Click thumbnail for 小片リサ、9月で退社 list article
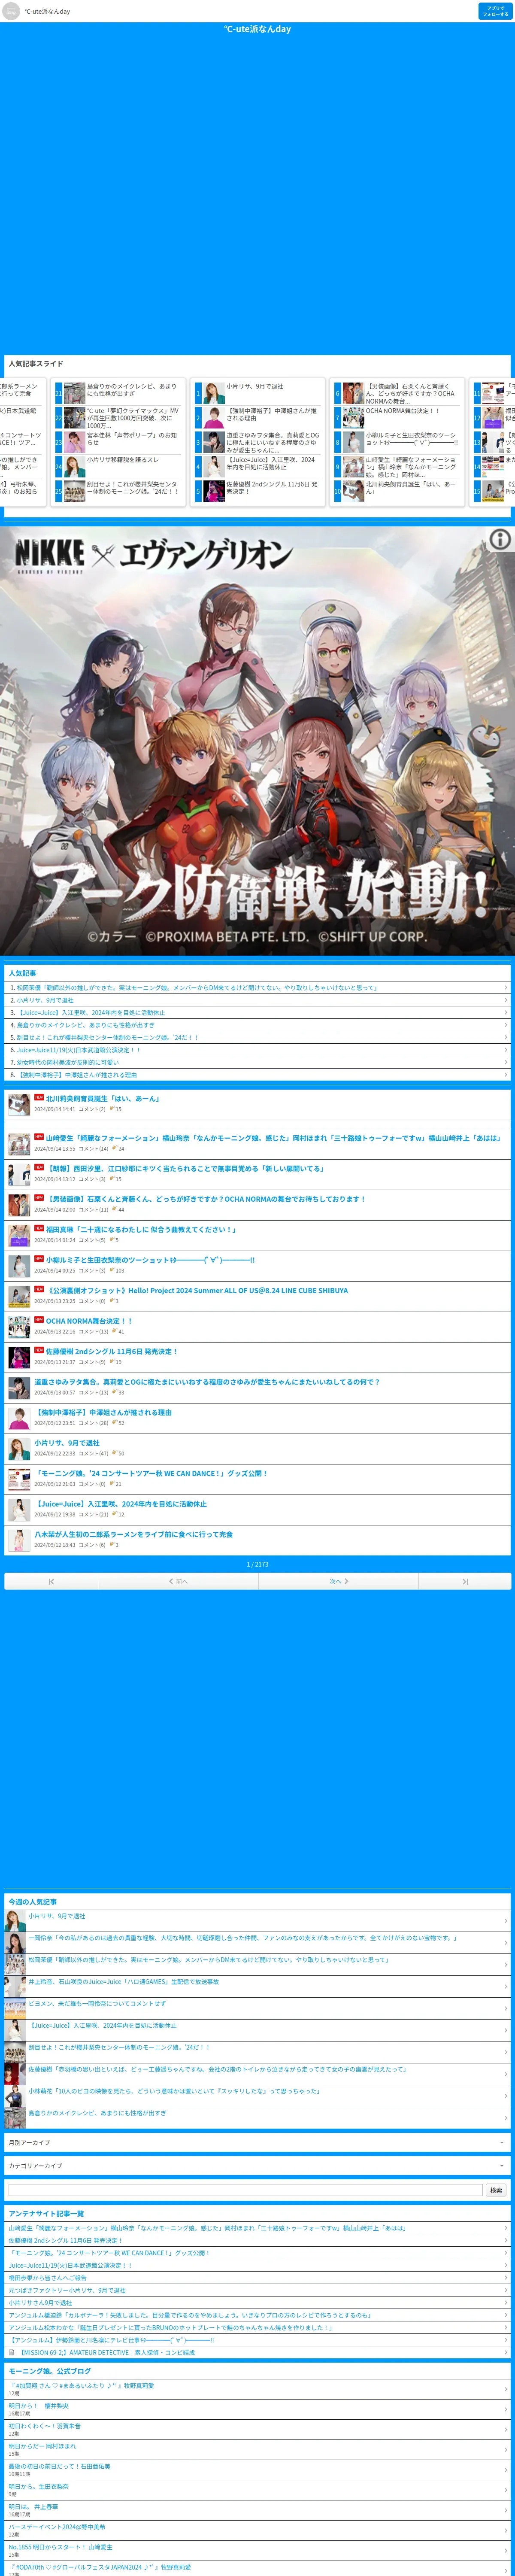The width and height of the screenshot is (515, 2576). click(19, 1449)
